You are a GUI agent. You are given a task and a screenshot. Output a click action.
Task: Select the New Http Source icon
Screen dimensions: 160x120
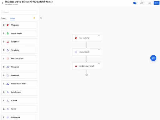coord(7,58)
